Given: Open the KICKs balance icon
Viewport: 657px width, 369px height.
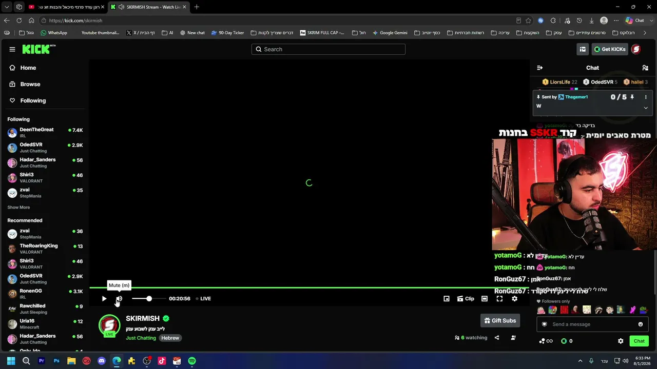Looking at the screenshot, I should click(x=564, y=341).
